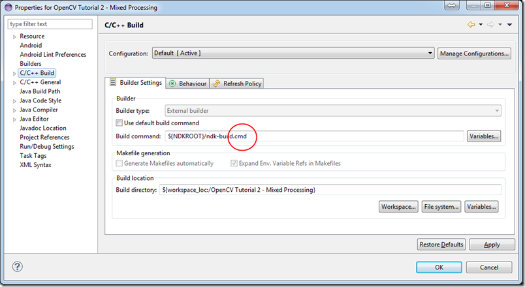Select Android in the properties tree
The height and width of the screenshot is (287, 525).
[31, 45]
